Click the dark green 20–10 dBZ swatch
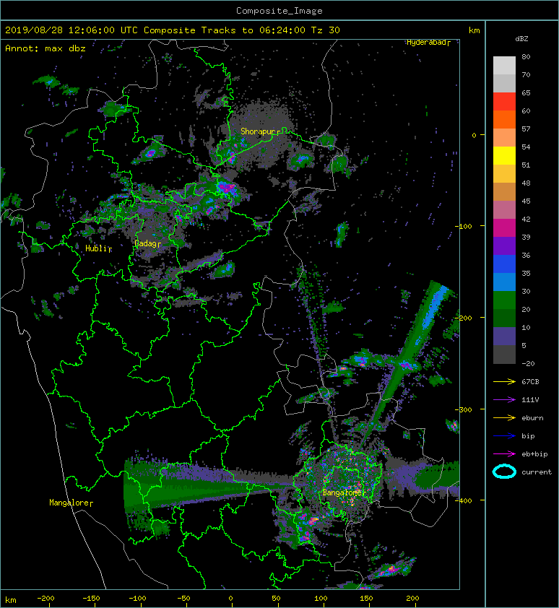 click(504, 318)
